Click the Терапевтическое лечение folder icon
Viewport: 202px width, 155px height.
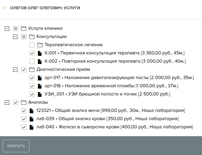pyautogui.click(x=40, y=45)
